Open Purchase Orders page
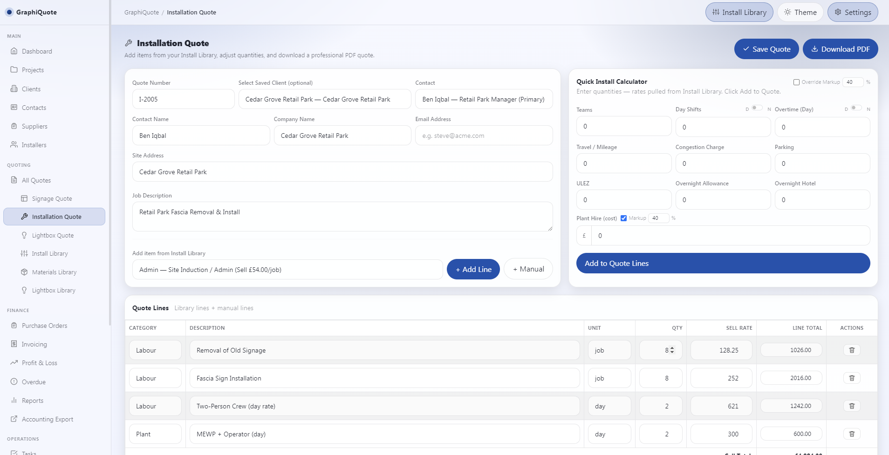 pyautogui.click(x=44, y=326)
